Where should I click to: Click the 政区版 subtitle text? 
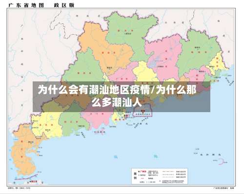point(64,5)
